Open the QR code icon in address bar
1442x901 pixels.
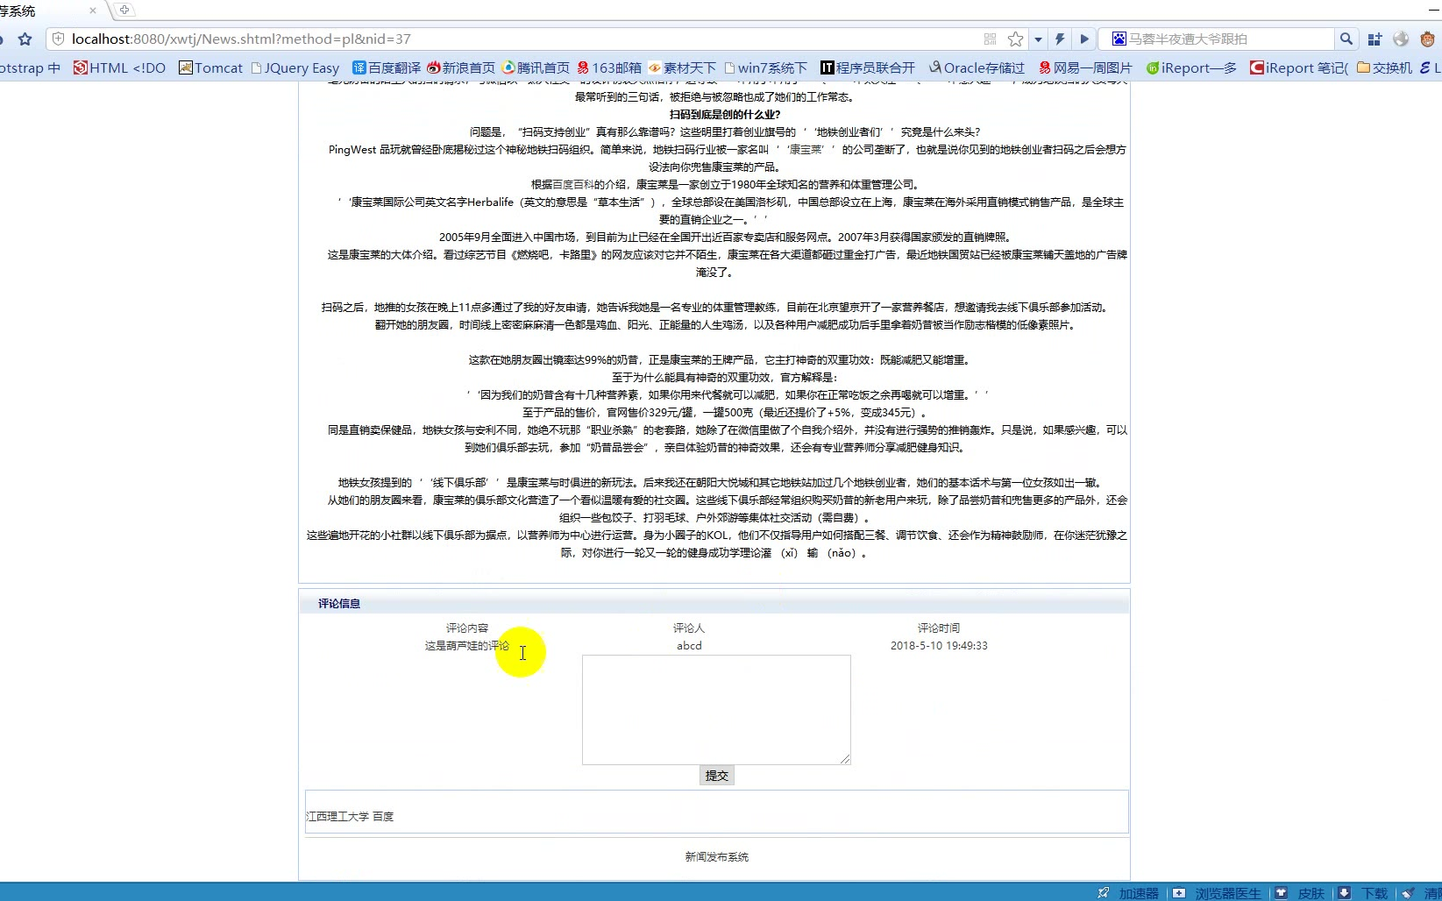coord(991,39)
